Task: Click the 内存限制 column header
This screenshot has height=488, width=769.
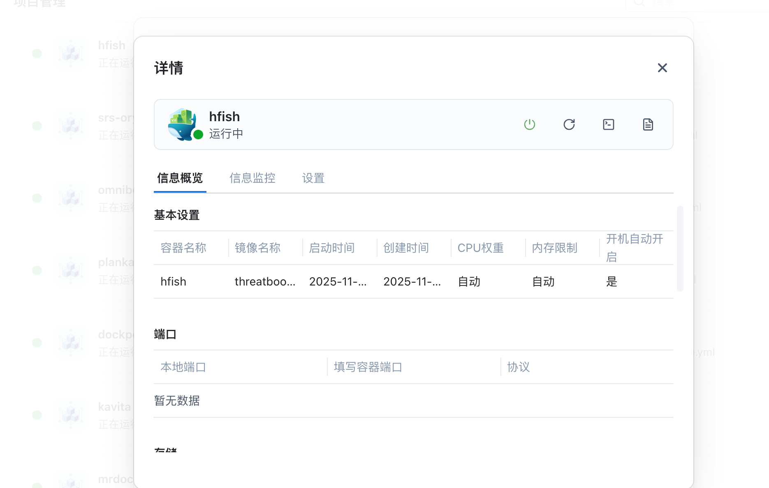Action: click(554, 248)
